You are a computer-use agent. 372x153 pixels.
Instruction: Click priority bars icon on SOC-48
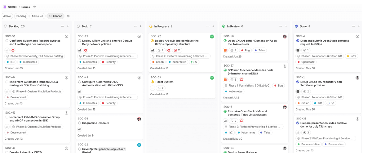pyautogui.click(x=80, y=92)
